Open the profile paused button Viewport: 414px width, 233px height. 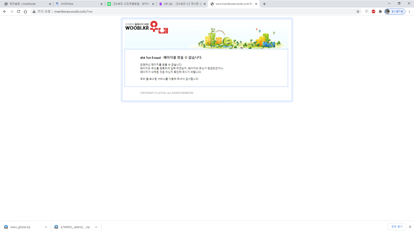(x=395, y=11)
